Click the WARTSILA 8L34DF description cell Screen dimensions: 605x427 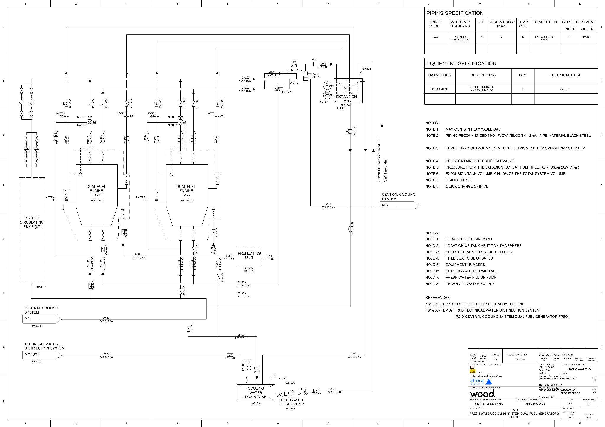tap(483, 89)
